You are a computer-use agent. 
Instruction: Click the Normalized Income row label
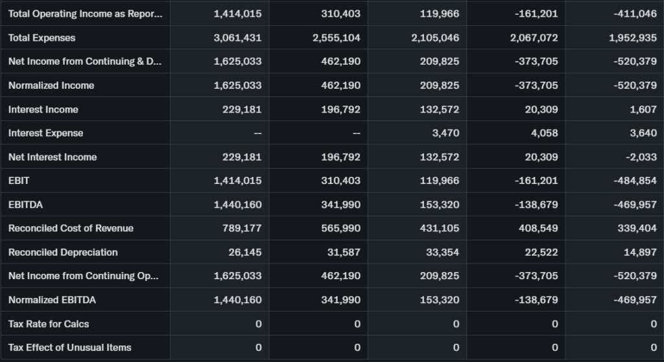coord(51,85)
